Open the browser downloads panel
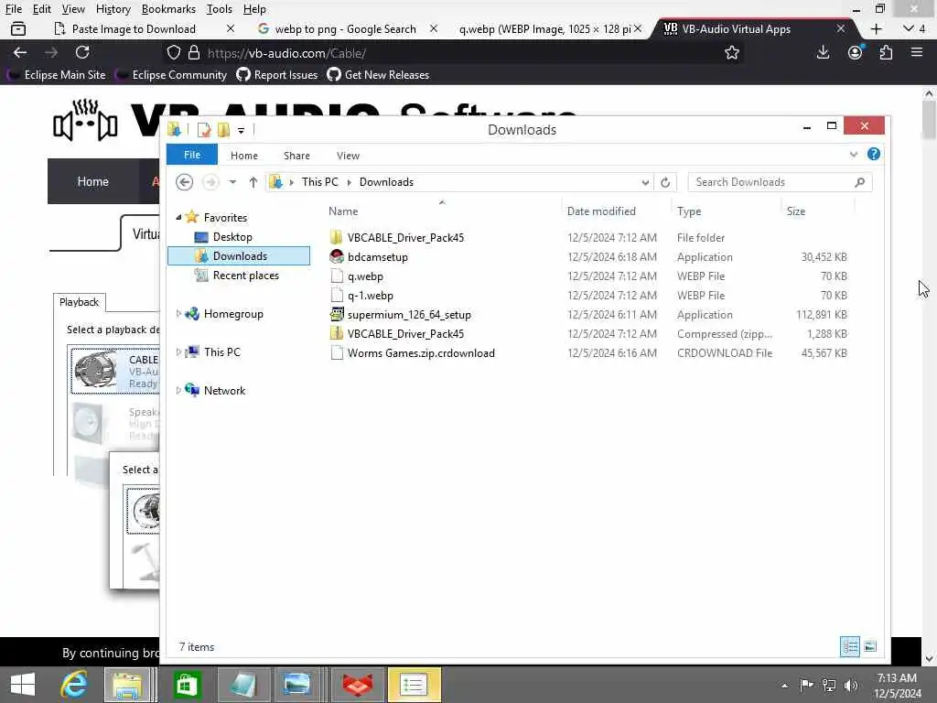The image size is (937, 703). [823, 52]
